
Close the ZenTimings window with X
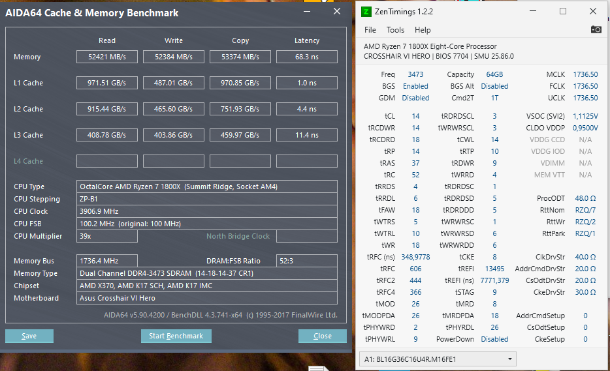593,11
